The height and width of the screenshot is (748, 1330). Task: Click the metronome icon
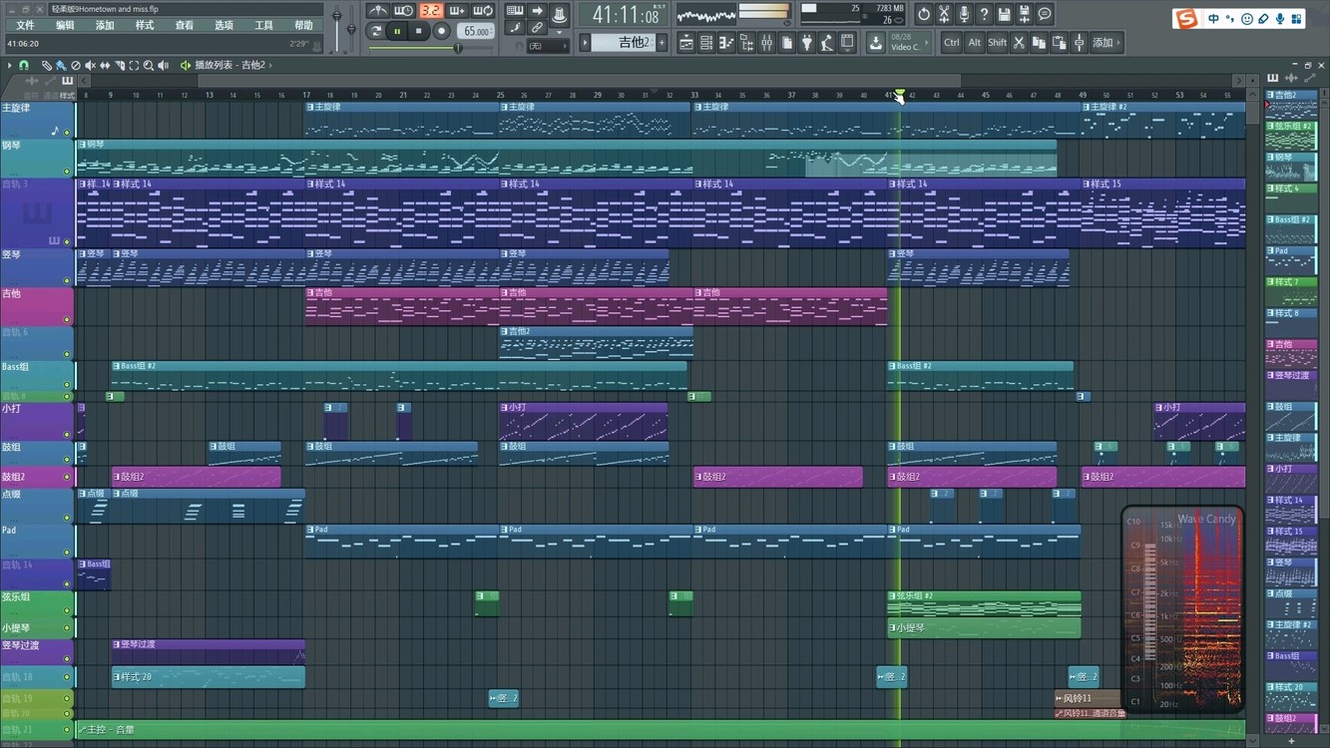378,11
